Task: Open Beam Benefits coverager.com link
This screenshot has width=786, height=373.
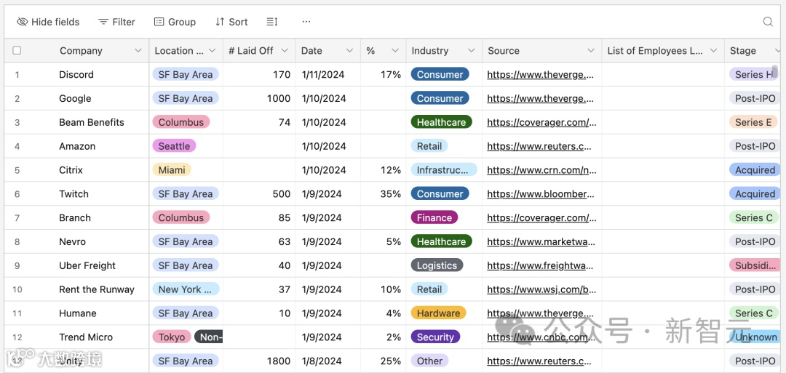Action: tap(542, 123)
